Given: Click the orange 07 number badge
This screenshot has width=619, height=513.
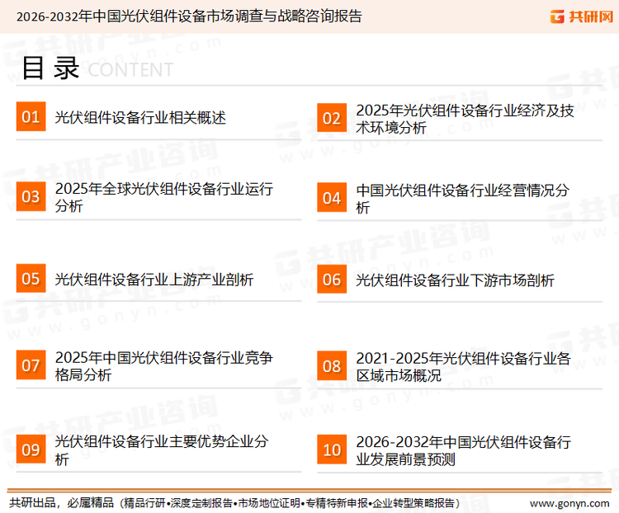Looking at the screenshot, I should (x=31, y=365).
